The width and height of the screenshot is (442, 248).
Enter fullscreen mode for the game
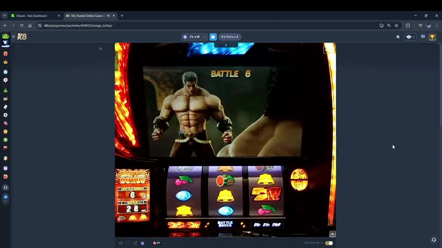click(x=128, y=243)
